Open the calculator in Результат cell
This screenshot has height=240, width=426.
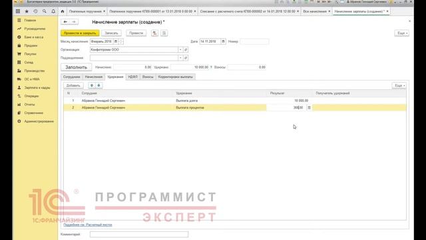(309, 108)
